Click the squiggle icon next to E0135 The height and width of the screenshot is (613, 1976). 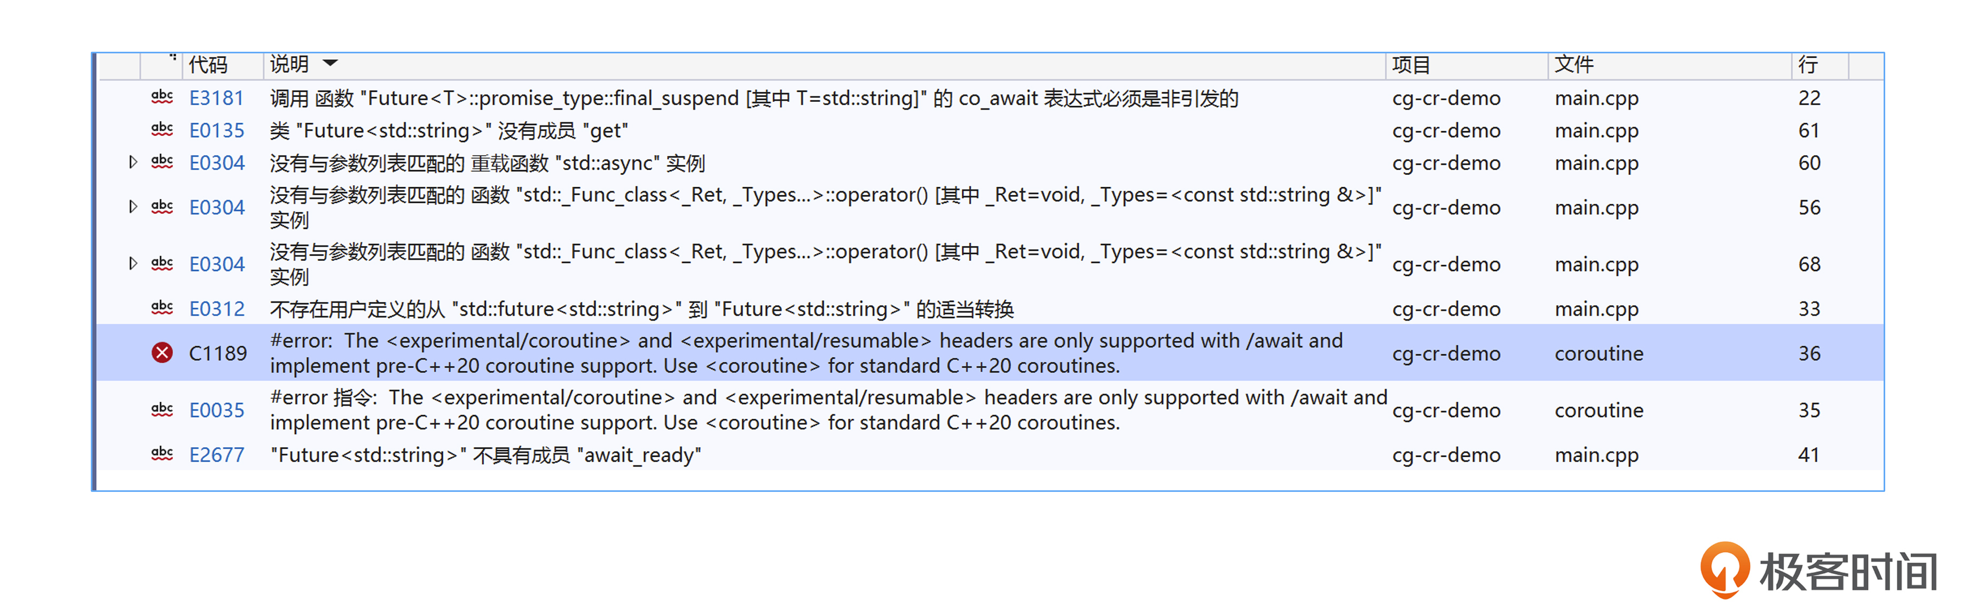pos(162,130)
